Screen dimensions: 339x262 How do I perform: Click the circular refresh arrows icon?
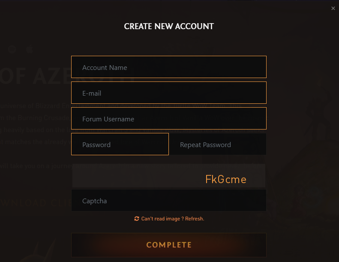coord(137,219)
